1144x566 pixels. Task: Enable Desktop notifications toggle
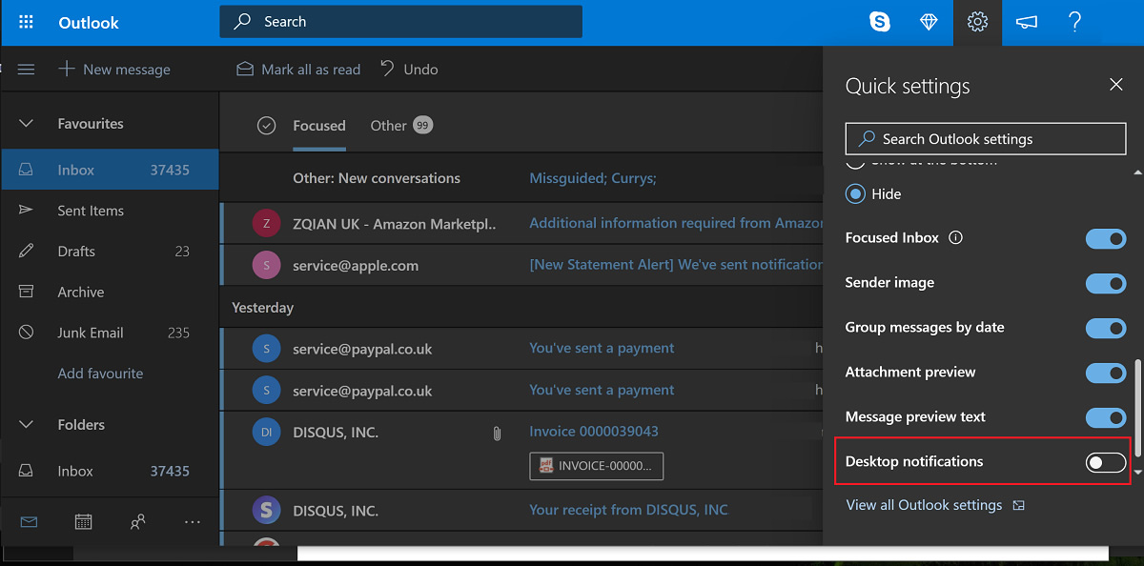tap(1106, 462)
